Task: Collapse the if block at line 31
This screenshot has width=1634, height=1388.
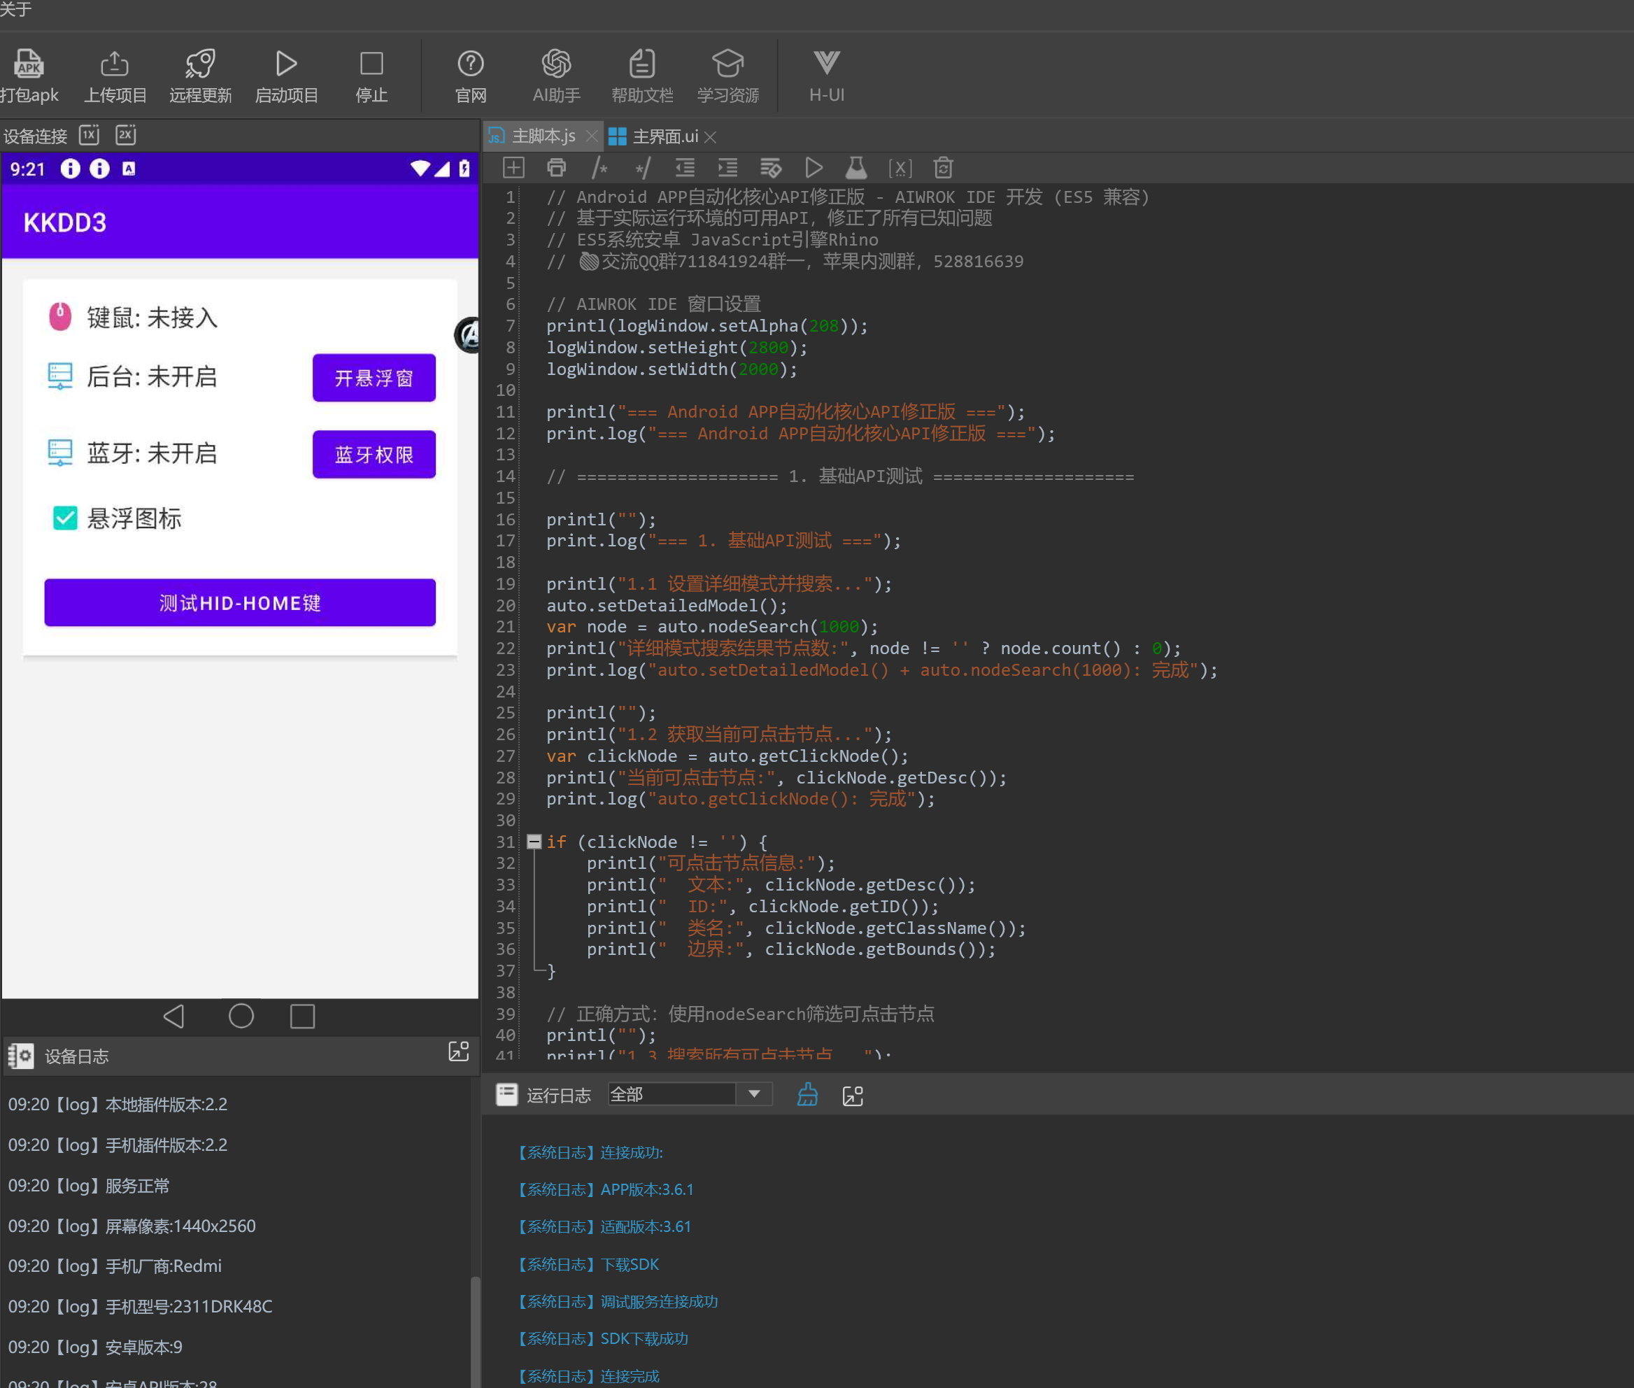Action: tap(534, 842)
